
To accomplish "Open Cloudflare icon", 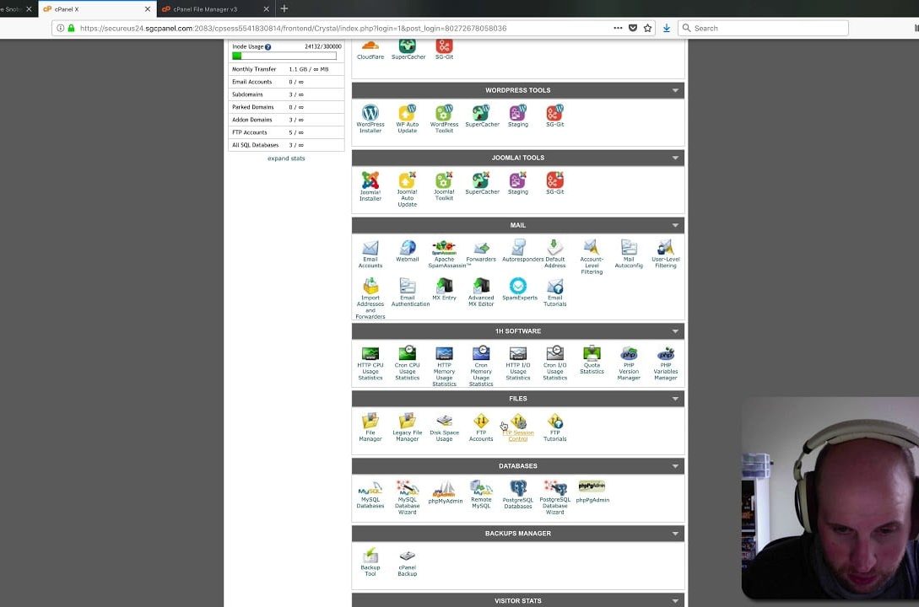I will click(370, 50).
